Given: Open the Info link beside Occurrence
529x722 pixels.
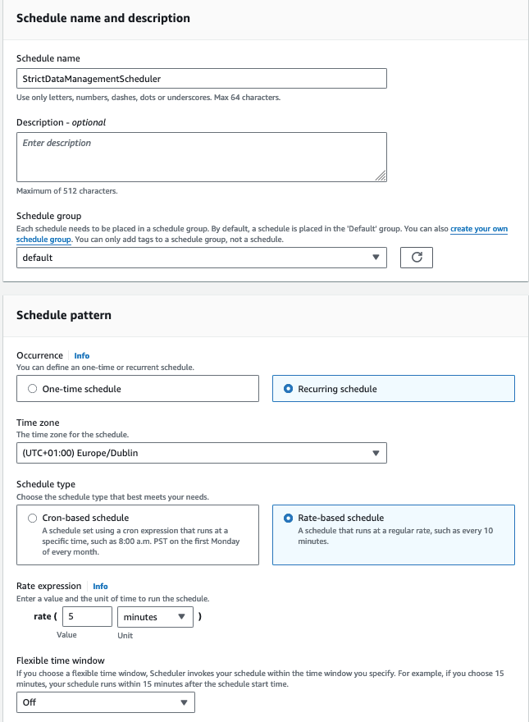Looking at the screenshot, I should click(82, 355).
